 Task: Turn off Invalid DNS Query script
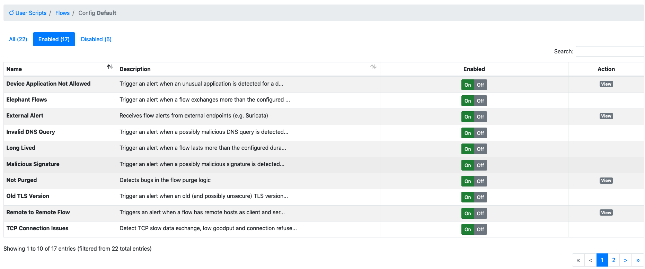tap(480, 133)
